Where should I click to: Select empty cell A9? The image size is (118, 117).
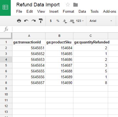tap(29, 89)
